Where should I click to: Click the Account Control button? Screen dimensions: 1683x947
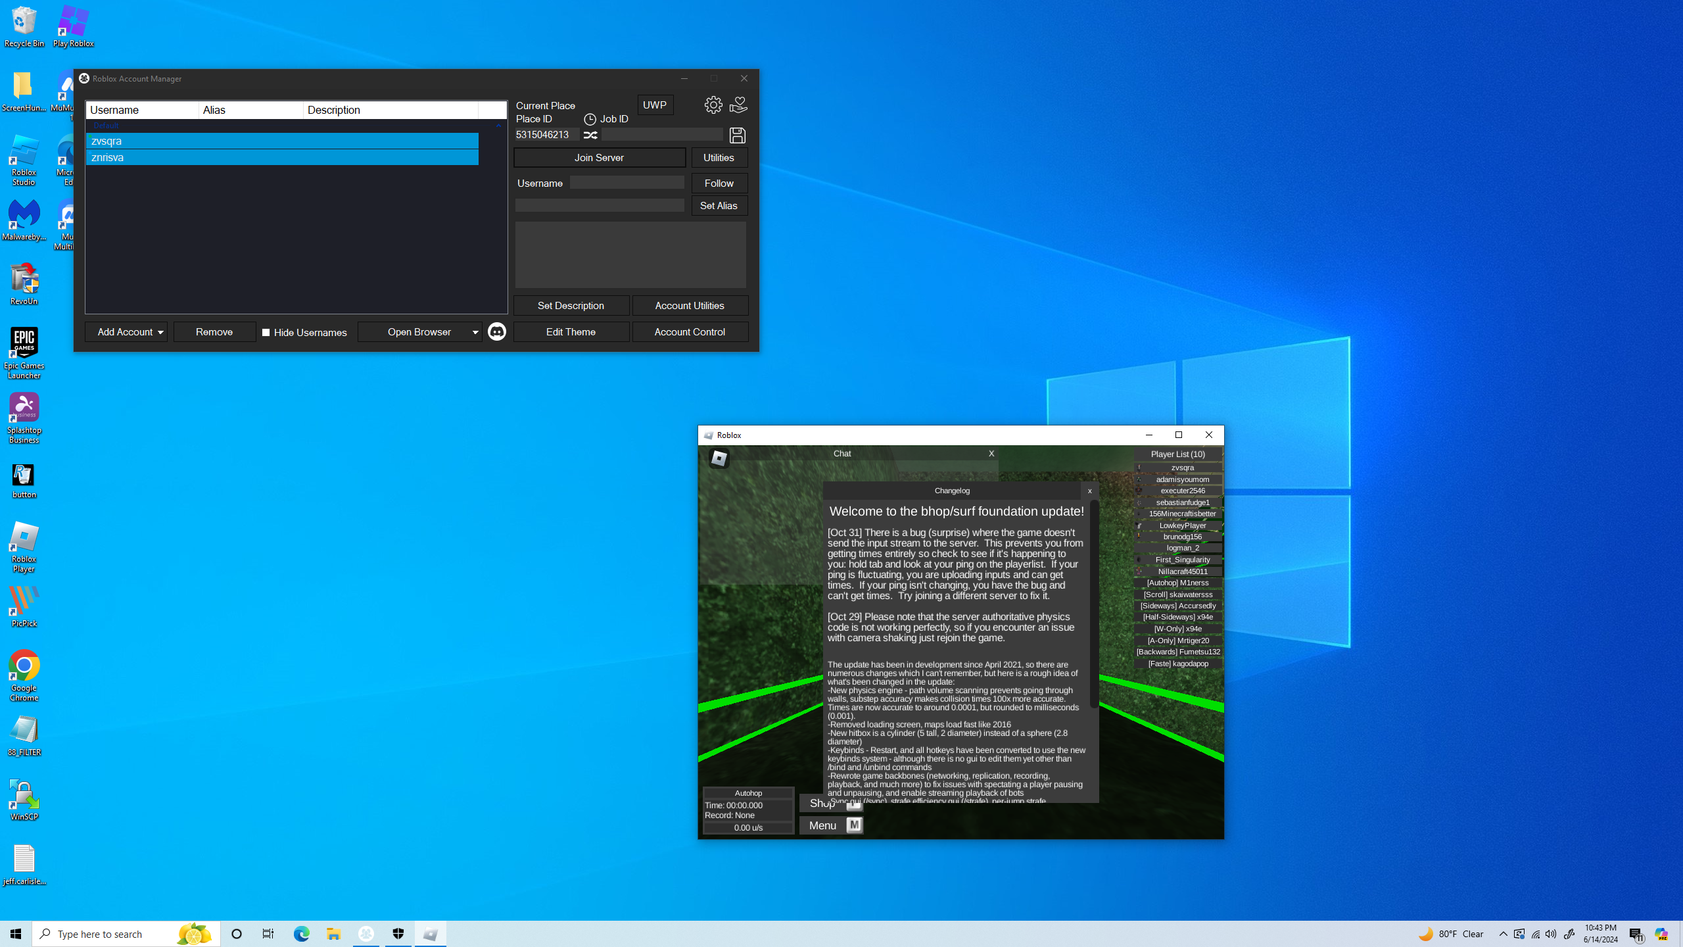coord(690,332)
